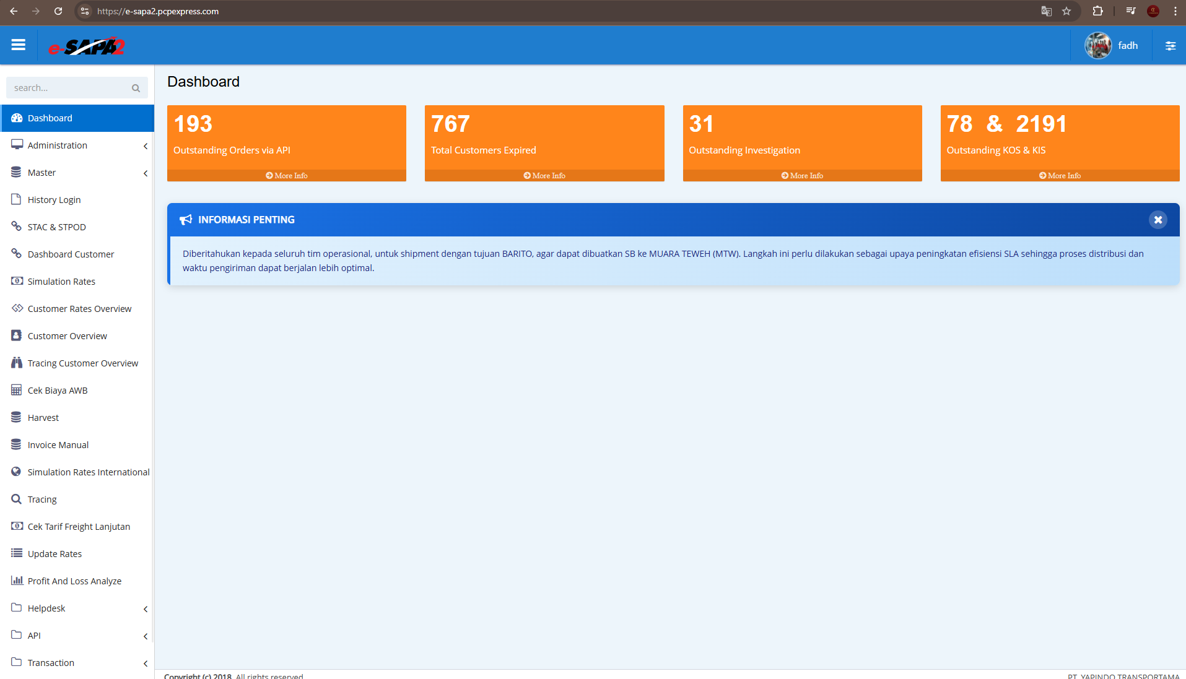Expand the API submenu chevron
Image resolution: width=1186 pixels, height=679 pixels.
[x=145, y=636]
